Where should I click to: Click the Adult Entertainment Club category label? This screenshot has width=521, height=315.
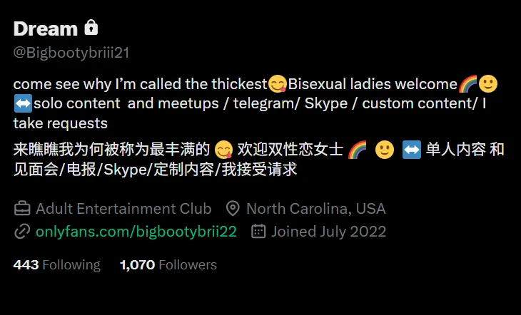coord(123,209)
